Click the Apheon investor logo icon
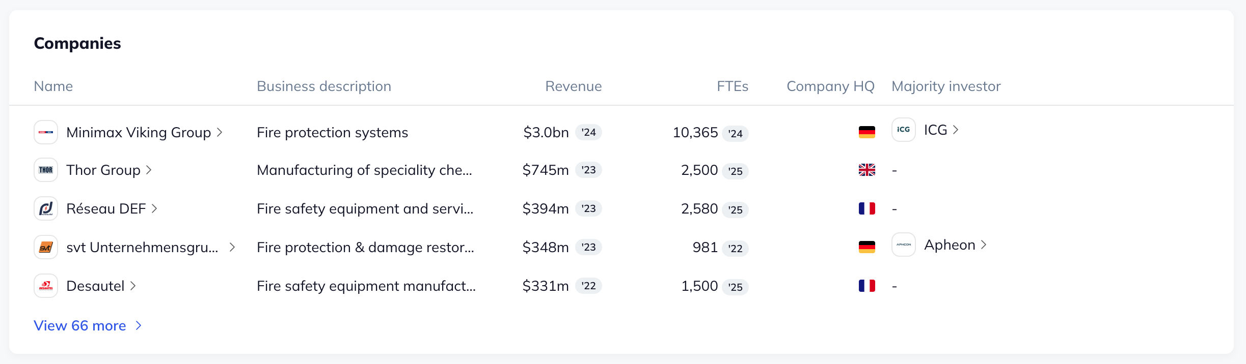Screen dimensions: 1246x364 903,245
